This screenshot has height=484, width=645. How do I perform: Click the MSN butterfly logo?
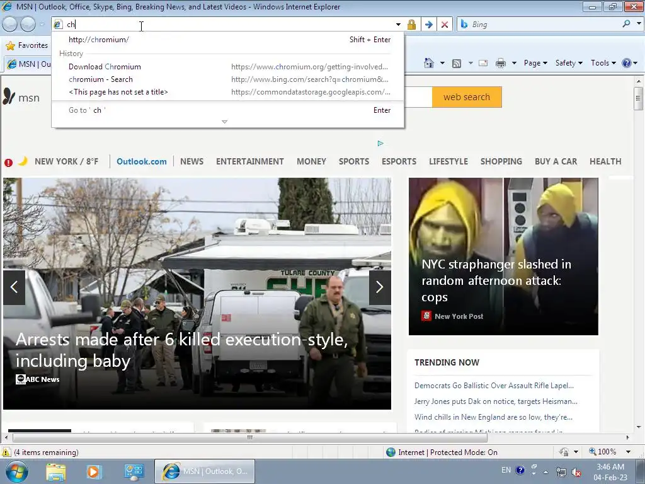tap(9, 96)
